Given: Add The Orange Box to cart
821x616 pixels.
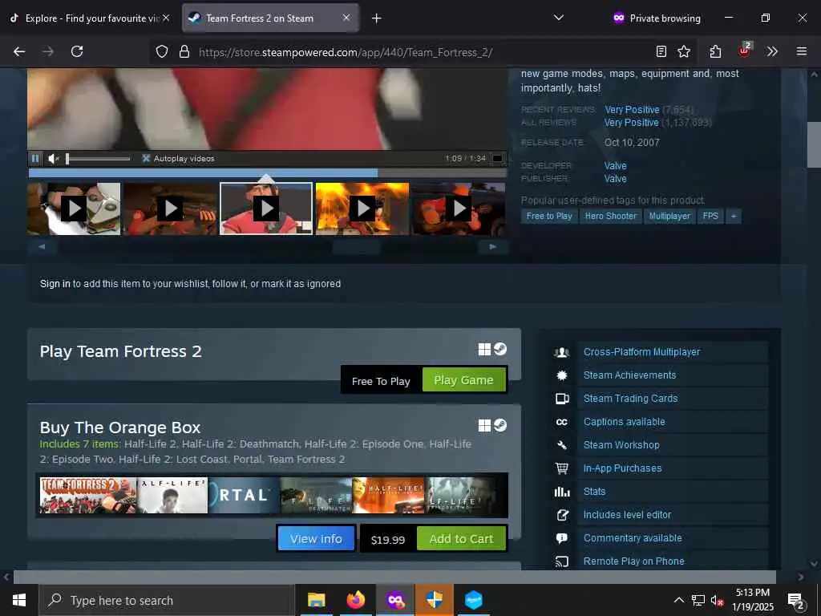Looking at the screenshot, I should [461, 538].
